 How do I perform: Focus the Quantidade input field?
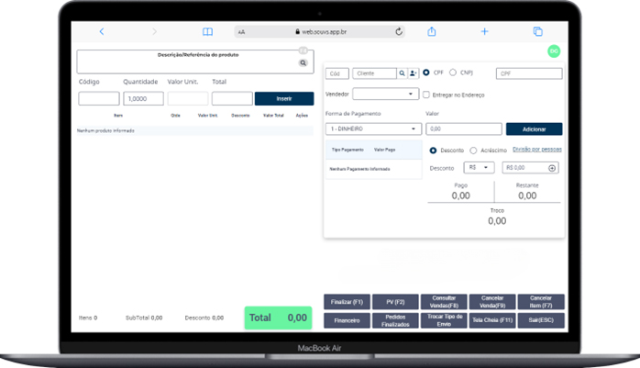tap(143, 99)
